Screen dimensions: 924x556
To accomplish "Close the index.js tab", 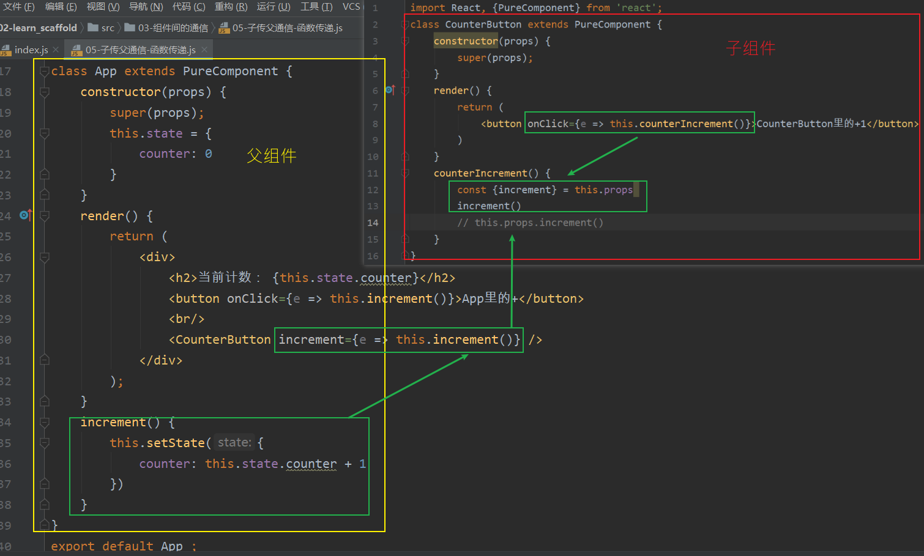I will [x=56, y=50].
